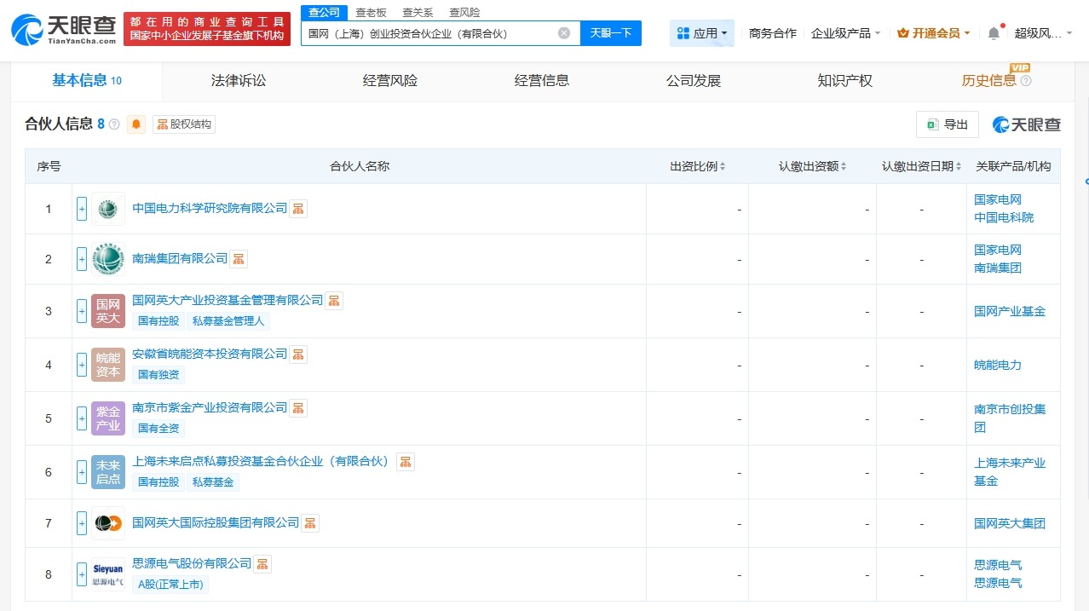Click the company name search input field
The height and width of the screenshot is (611, 1089).
pos(430,33)
